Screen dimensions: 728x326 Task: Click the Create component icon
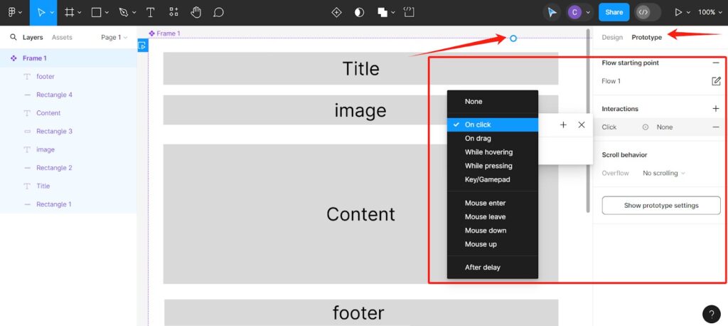(x=336, y=13)
